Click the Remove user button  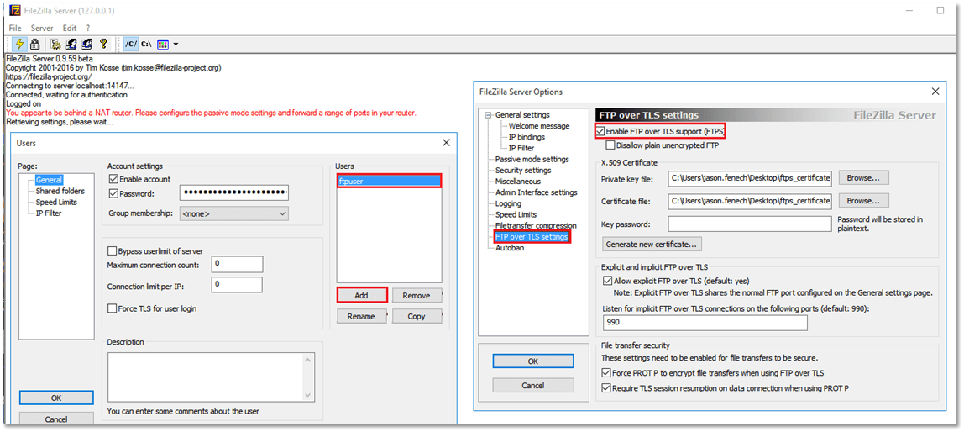tap(417, 295)
